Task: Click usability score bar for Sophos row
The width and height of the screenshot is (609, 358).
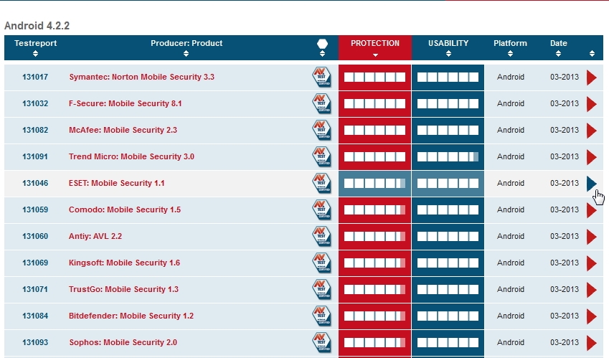Action: (448, 342)
